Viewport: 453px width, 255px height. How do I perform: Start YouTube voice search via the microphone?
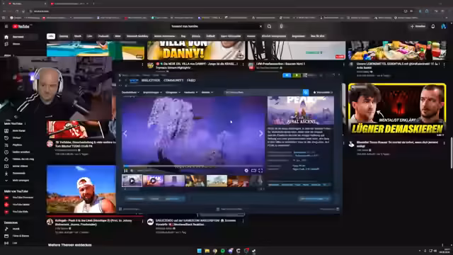click(x=281, y=26)
